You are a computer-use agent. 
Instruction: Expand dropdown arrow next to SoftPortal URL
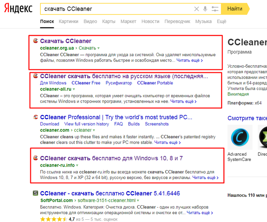[x=138, y=201]
